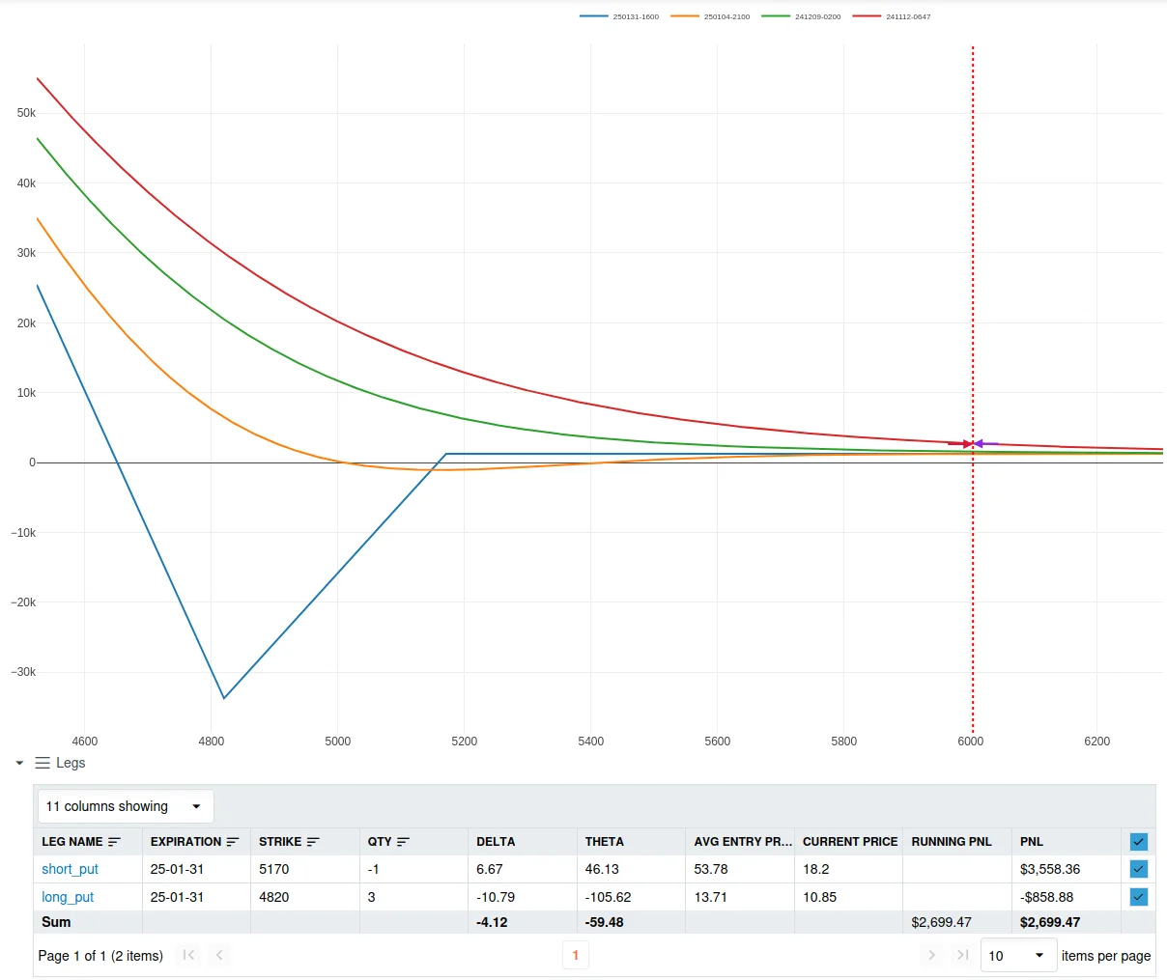Open the '11 columns showing' dropdown
Image resolution: width=1167 pixels, height=980 pixels.
coord(125,805)
